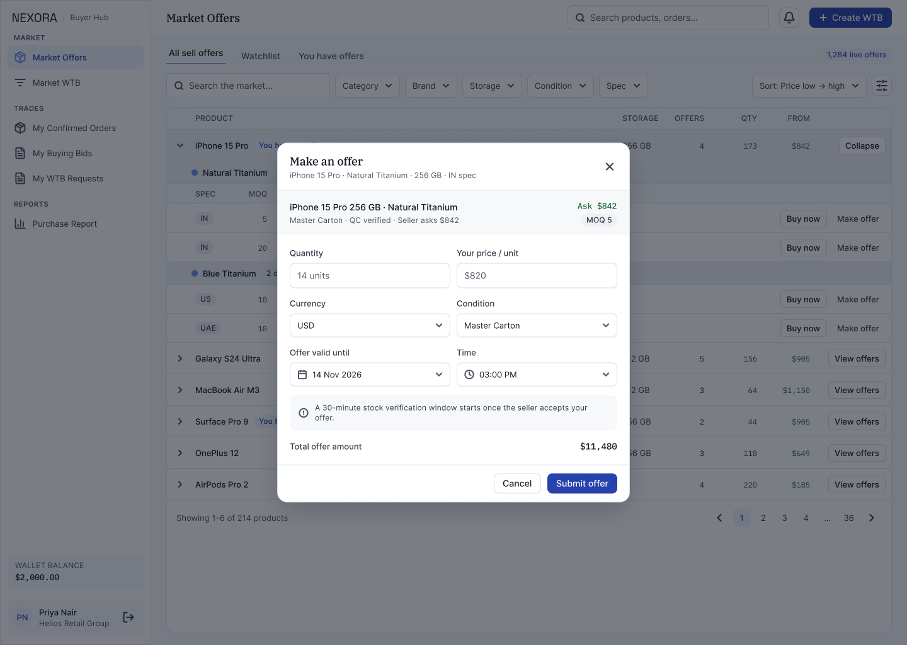Click My Confirmed Orders package icon

point(20,128)
